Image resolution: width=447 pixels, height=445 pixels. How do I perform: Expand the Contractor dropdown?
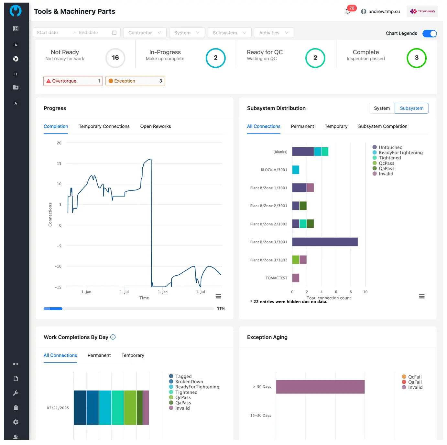145,33
